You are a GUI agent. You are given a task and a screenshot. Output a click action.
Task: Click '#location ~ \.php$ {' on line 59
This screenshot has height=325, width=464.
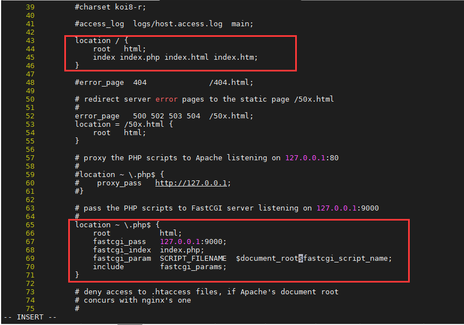[x=120, y=175]
